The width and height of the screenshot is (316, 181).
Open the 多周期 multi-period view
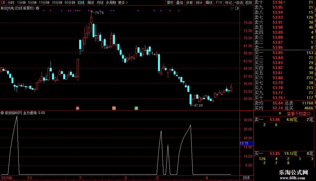[111, 3]
